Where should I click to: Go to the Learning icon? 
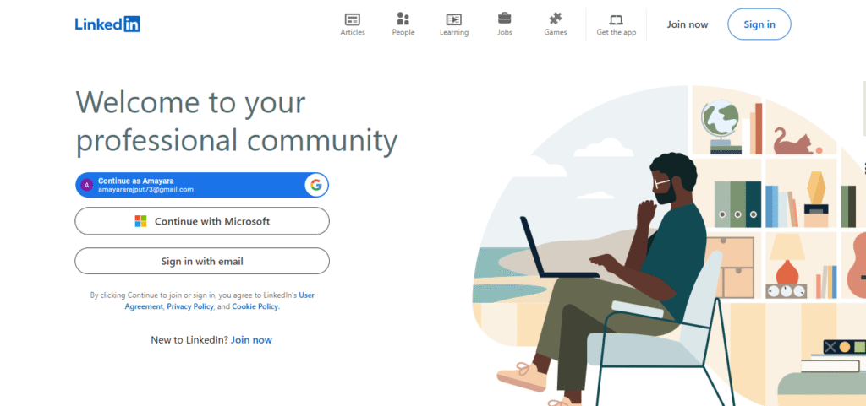click(454, 19)
